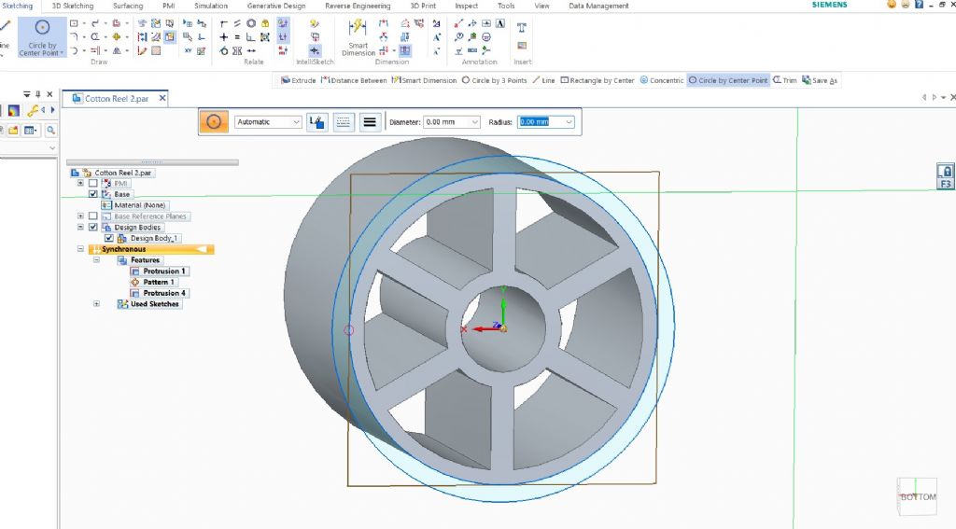Select the Circle by Center Point ribbon tool
The height and width of the screenshot is (529, 956).
[42, 37]
